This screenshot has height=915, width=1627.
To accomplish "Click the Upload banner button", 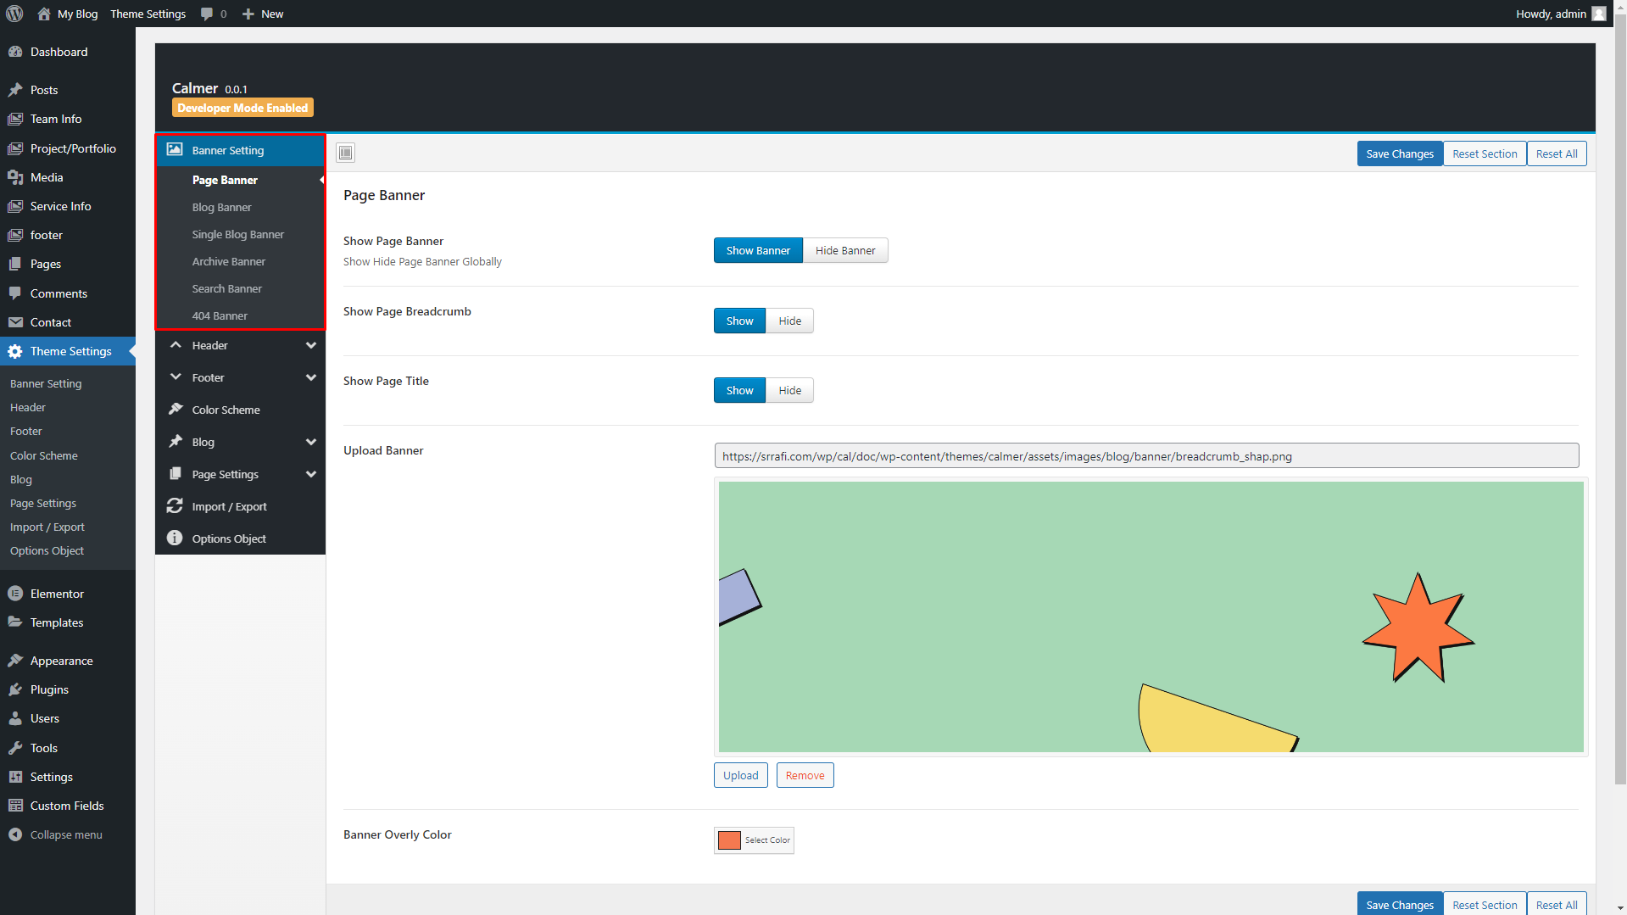I will click(740, 775).
